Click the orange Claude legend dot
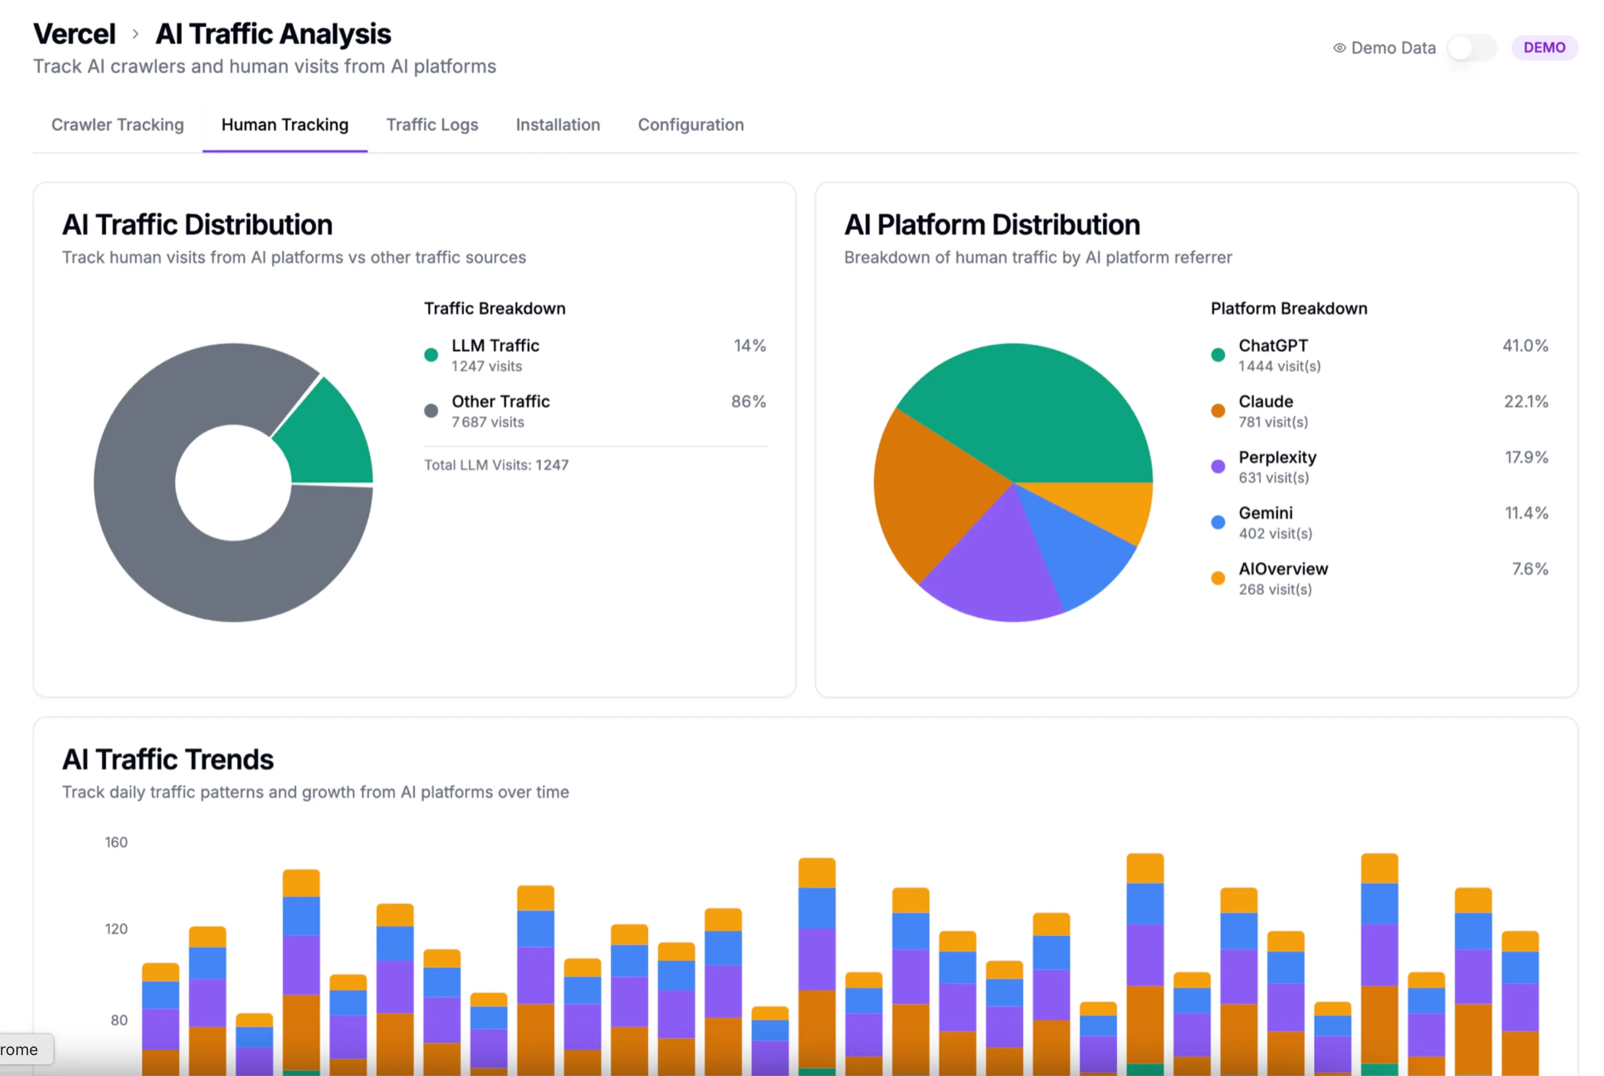The height and width of the screenshot is (1076, 1604). tap(1217, 410)
